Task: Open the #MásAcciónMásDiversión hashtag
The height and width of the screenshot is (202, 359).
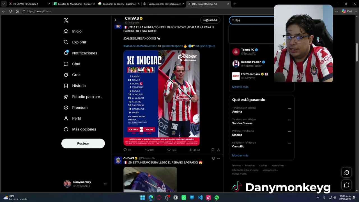Action: (x=140, y=46)
